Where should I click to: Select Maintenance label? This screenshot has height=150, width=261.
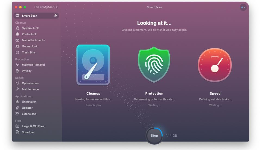point(30,89)
